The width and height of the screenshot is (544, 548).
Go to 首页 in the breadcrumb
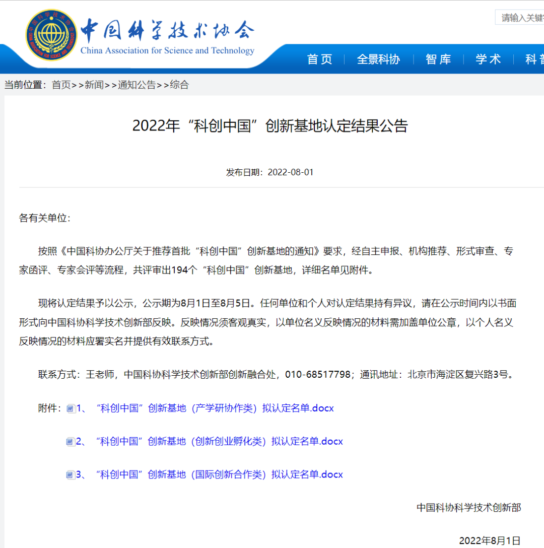(x=61, y=85)
